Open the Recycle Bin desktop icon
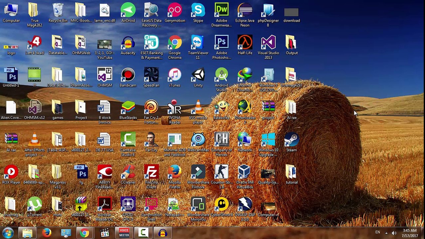 click(58, 13)
